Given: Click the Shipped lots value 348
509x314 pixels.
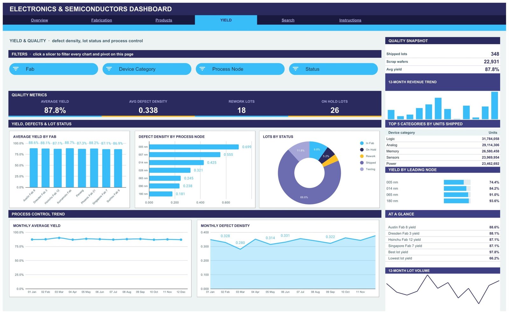Looking at the screenshot, I should pos(495,54).
